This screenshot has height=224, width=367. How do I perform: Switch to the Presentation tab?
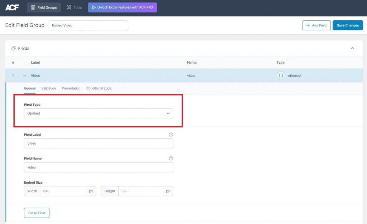[71, 88]
